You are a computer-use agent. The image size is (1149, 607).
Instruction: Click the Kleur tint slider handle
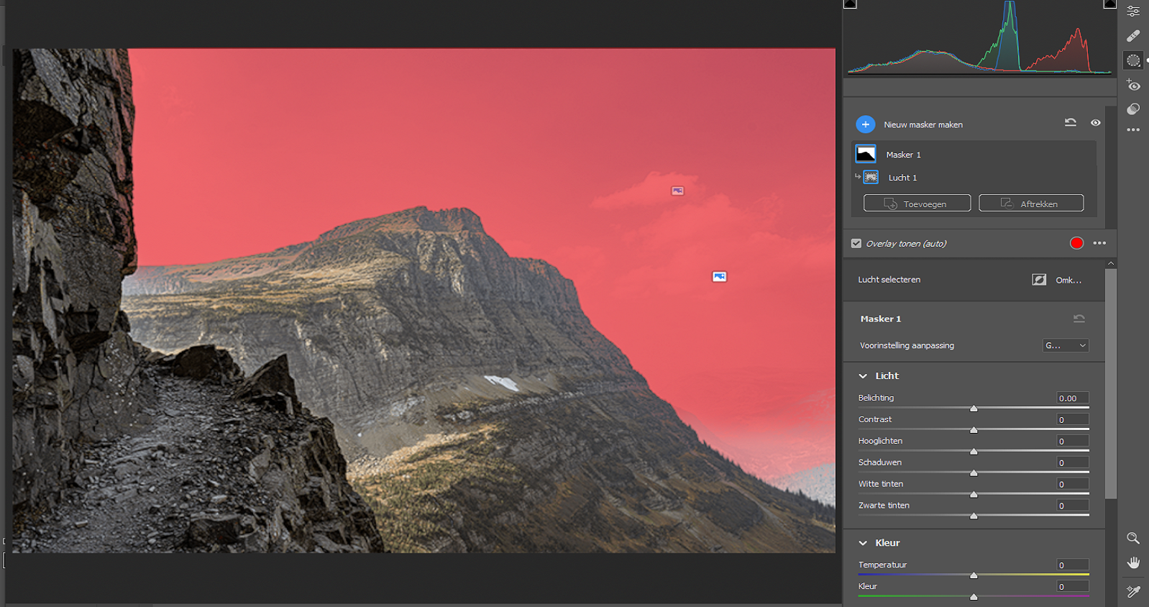pyautogui.click(x=974, y=597)
